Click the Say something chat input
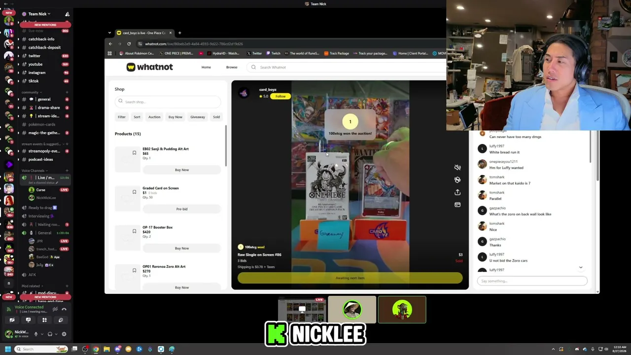 point(532,281)
